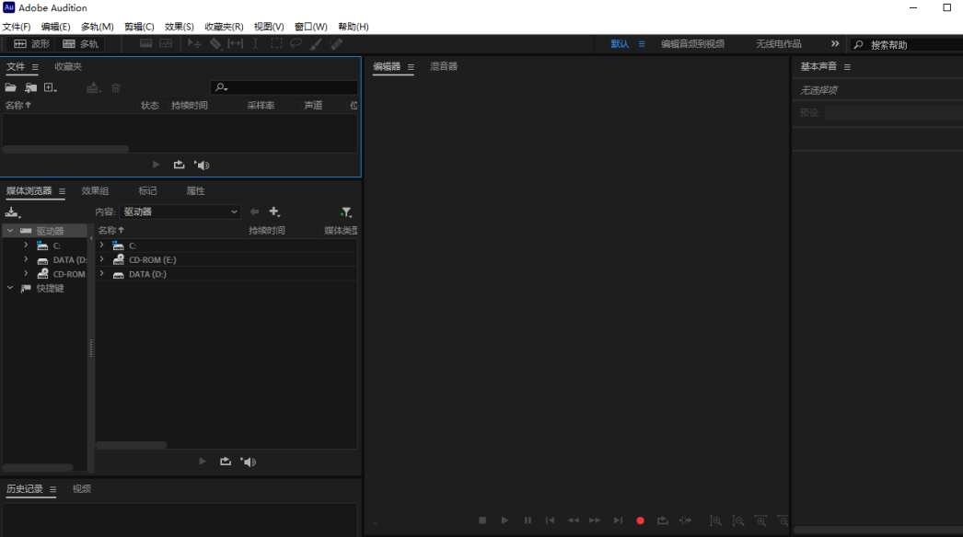Open the 效果(S) menu
963x537 pixels.
coord(179,27)
